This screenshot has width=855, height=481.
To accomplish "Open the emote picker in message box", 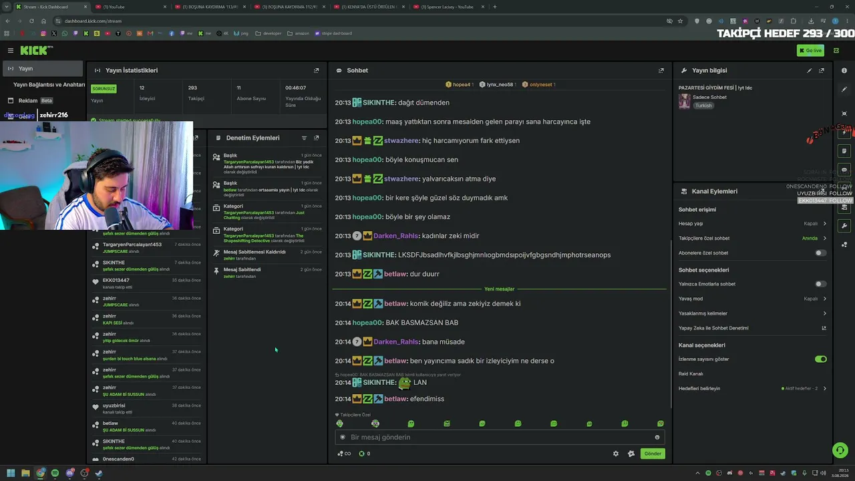I will pos(657,437).
